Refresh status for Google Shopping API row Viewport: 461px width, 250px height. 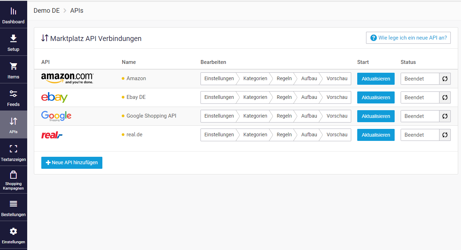(x=445, y=116)
